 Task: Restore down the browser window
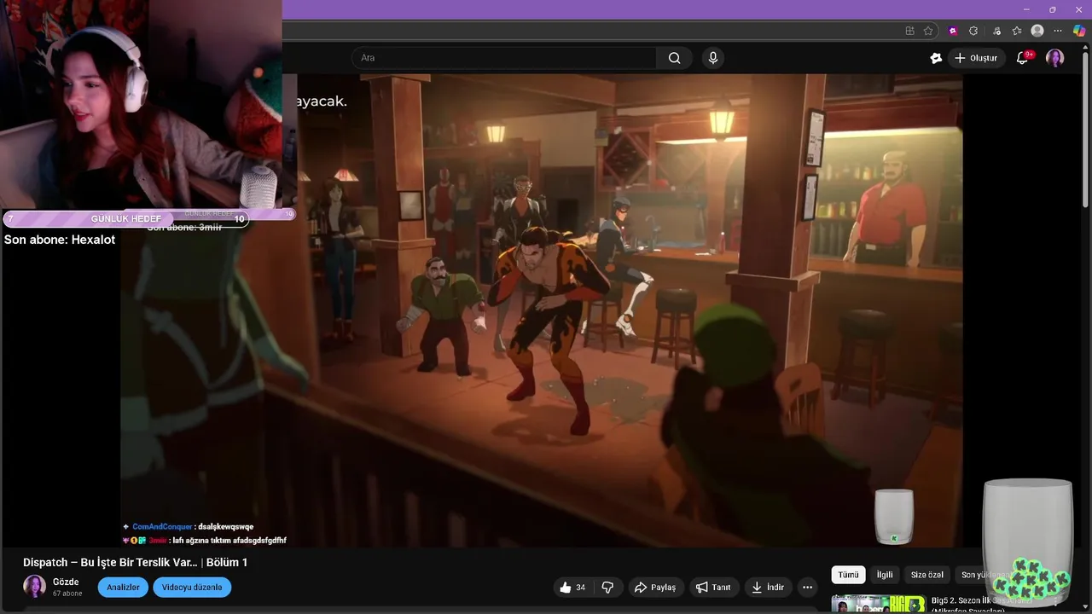pos(1052,9)
